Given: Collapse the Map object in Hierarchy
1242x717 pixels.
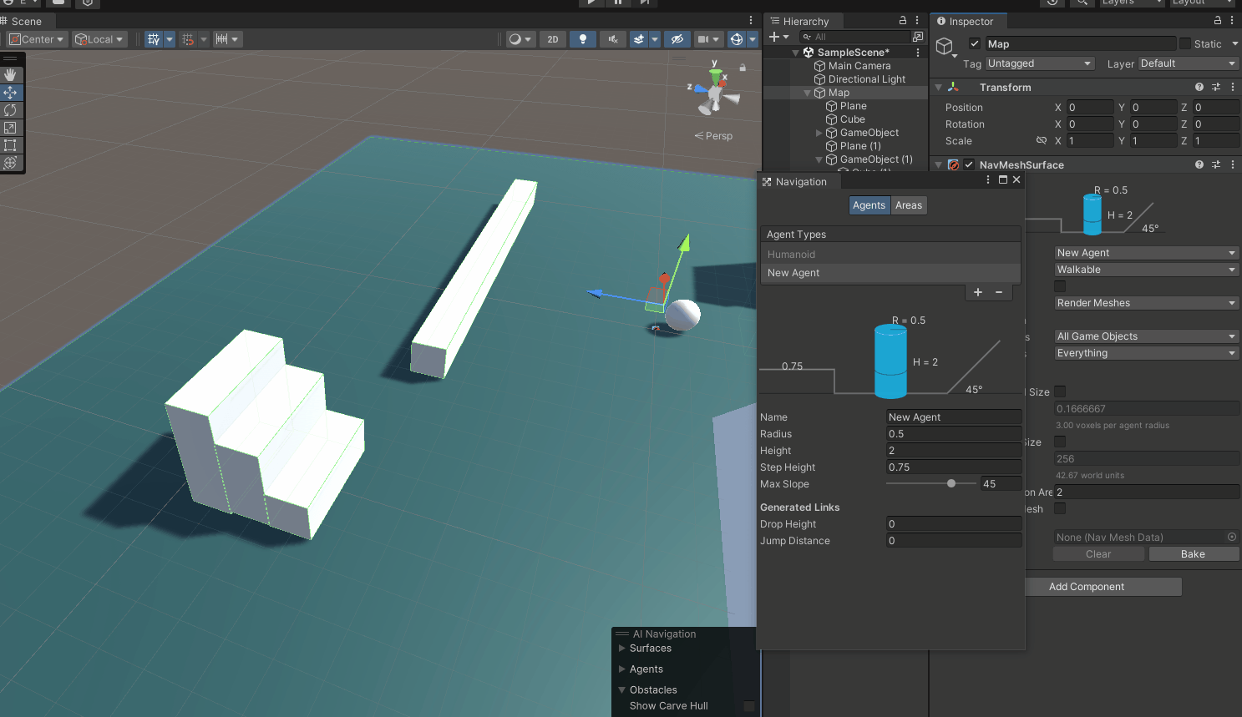Looking at the screenshot, I should [807, 93].
